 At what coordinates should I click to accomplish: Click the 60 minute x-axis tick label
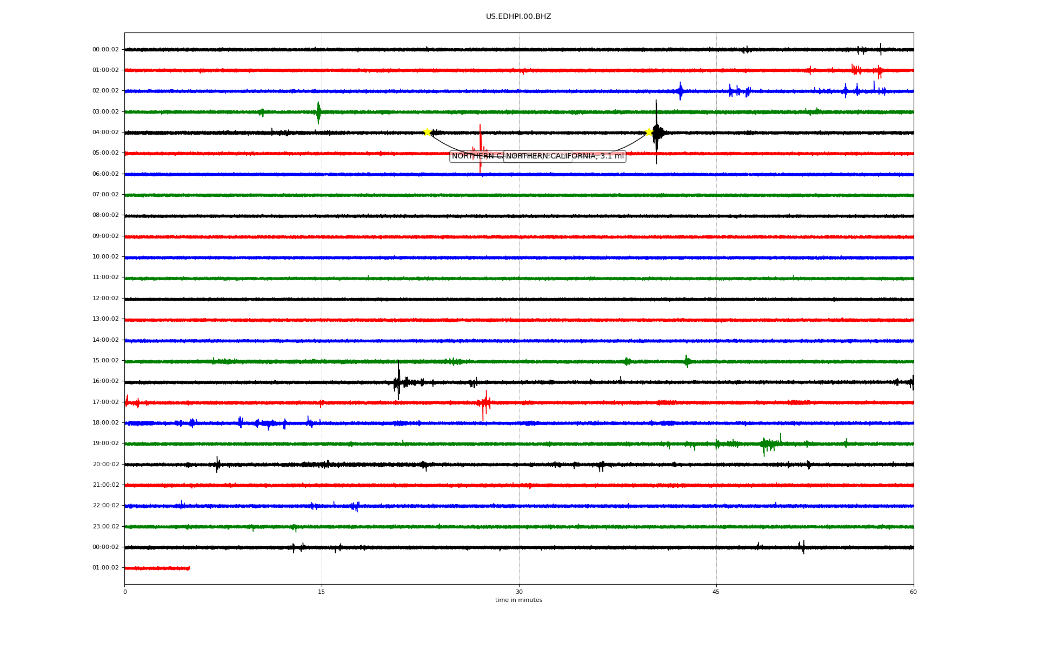tap(913, 592)
